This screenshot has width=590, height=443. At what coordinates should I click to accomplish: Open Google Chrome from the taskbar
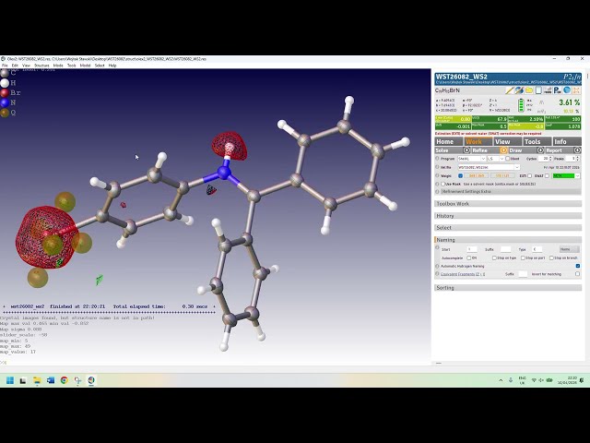pos(64,380)
